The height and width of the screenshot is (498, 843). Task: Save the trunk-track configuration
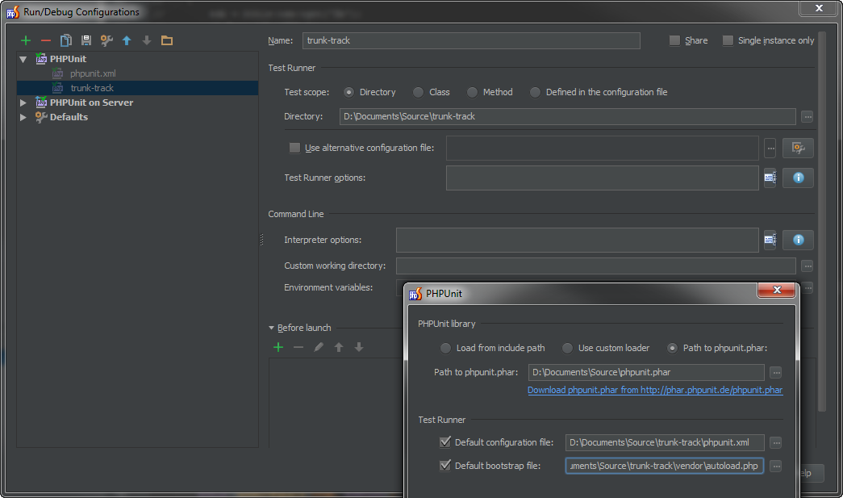(86, 40)
